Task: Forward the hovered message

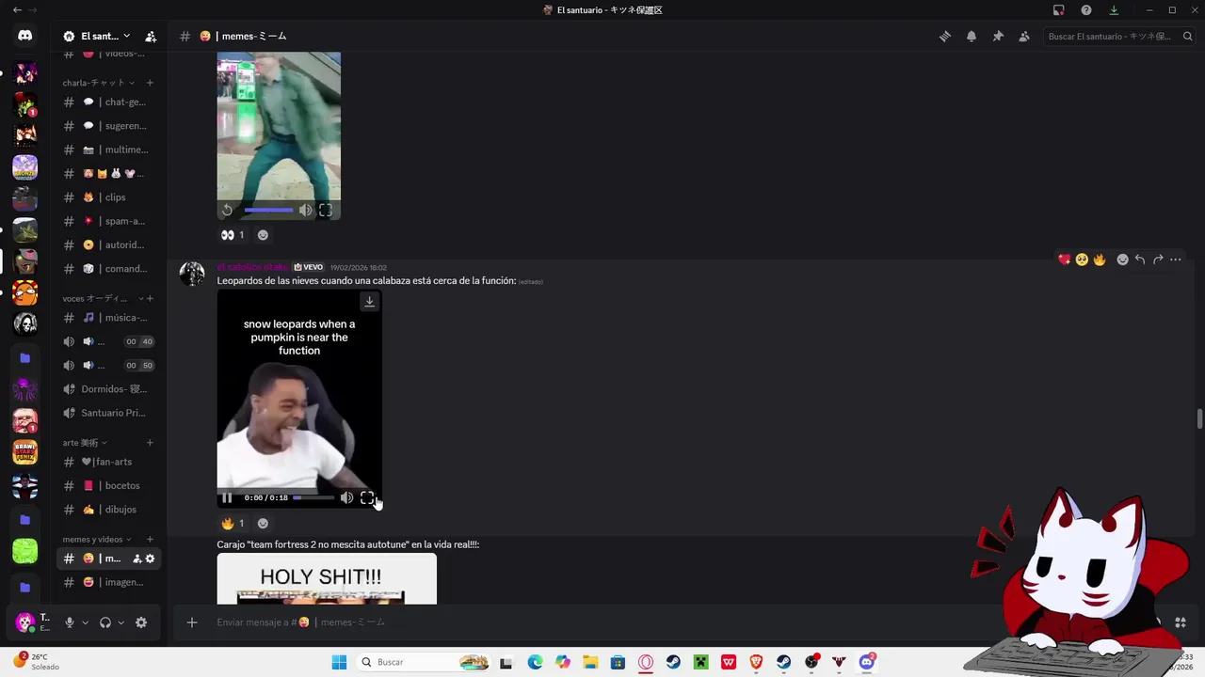Action: pyautogui.click(x=1158, y=260)
